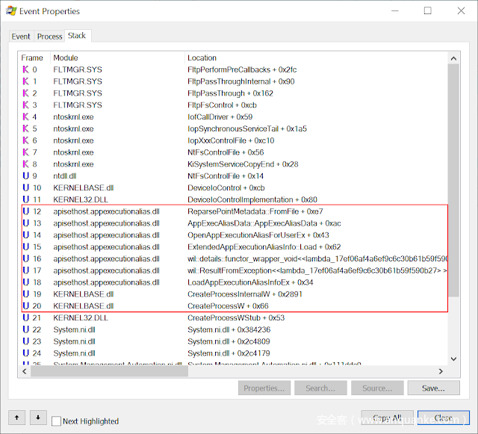Image resolution: width=478 pixels, height=434 pixels.
Task: Click the Frame column header
Action: 34,58
